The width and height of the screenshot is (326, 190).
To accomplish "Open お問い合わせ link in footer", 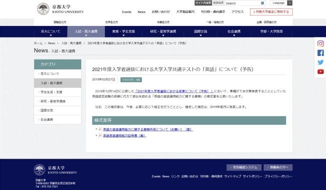I will click(190, 176).
